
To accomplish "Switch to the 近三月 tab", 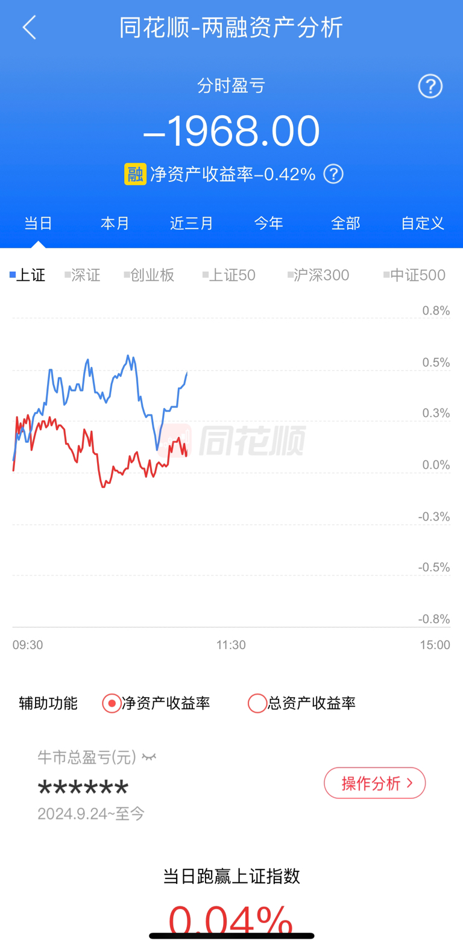I will point(192,223).
